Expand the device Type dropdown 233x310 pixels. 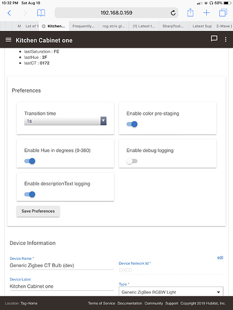click(171, 292)
